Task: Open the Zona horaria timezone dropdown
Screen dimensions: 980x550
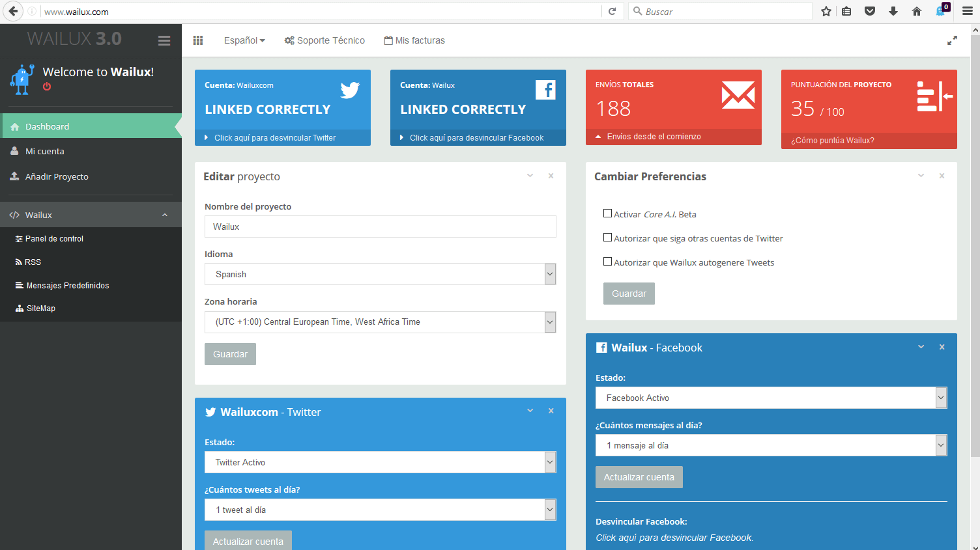Action: click(381, 322)
